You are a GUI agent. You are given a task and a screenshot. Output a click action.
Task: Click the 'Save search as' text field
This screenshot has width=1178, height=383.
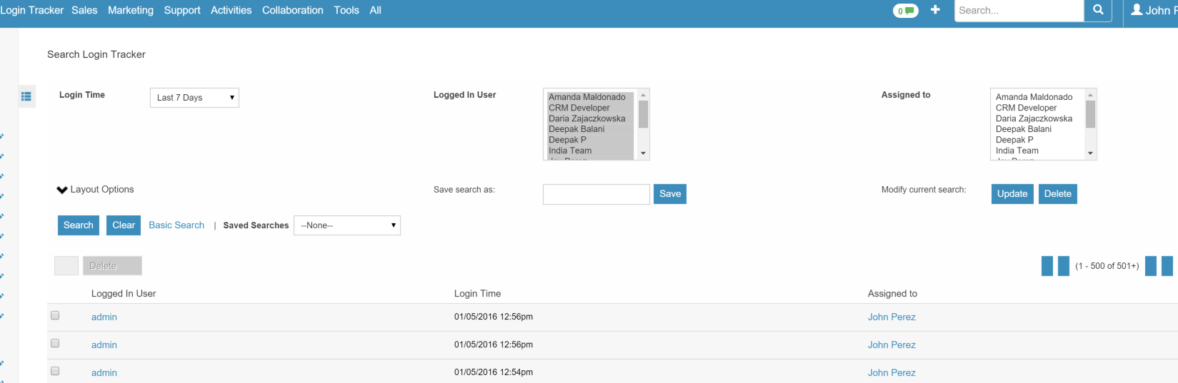coord(597,194)
